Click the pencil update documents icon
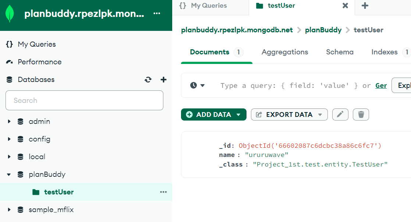The width and height of the screenshot is (411, 222). [340, 115]
